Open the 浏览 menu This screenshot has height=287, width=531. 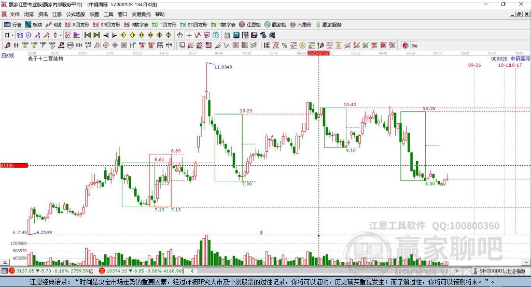point(29,14)
